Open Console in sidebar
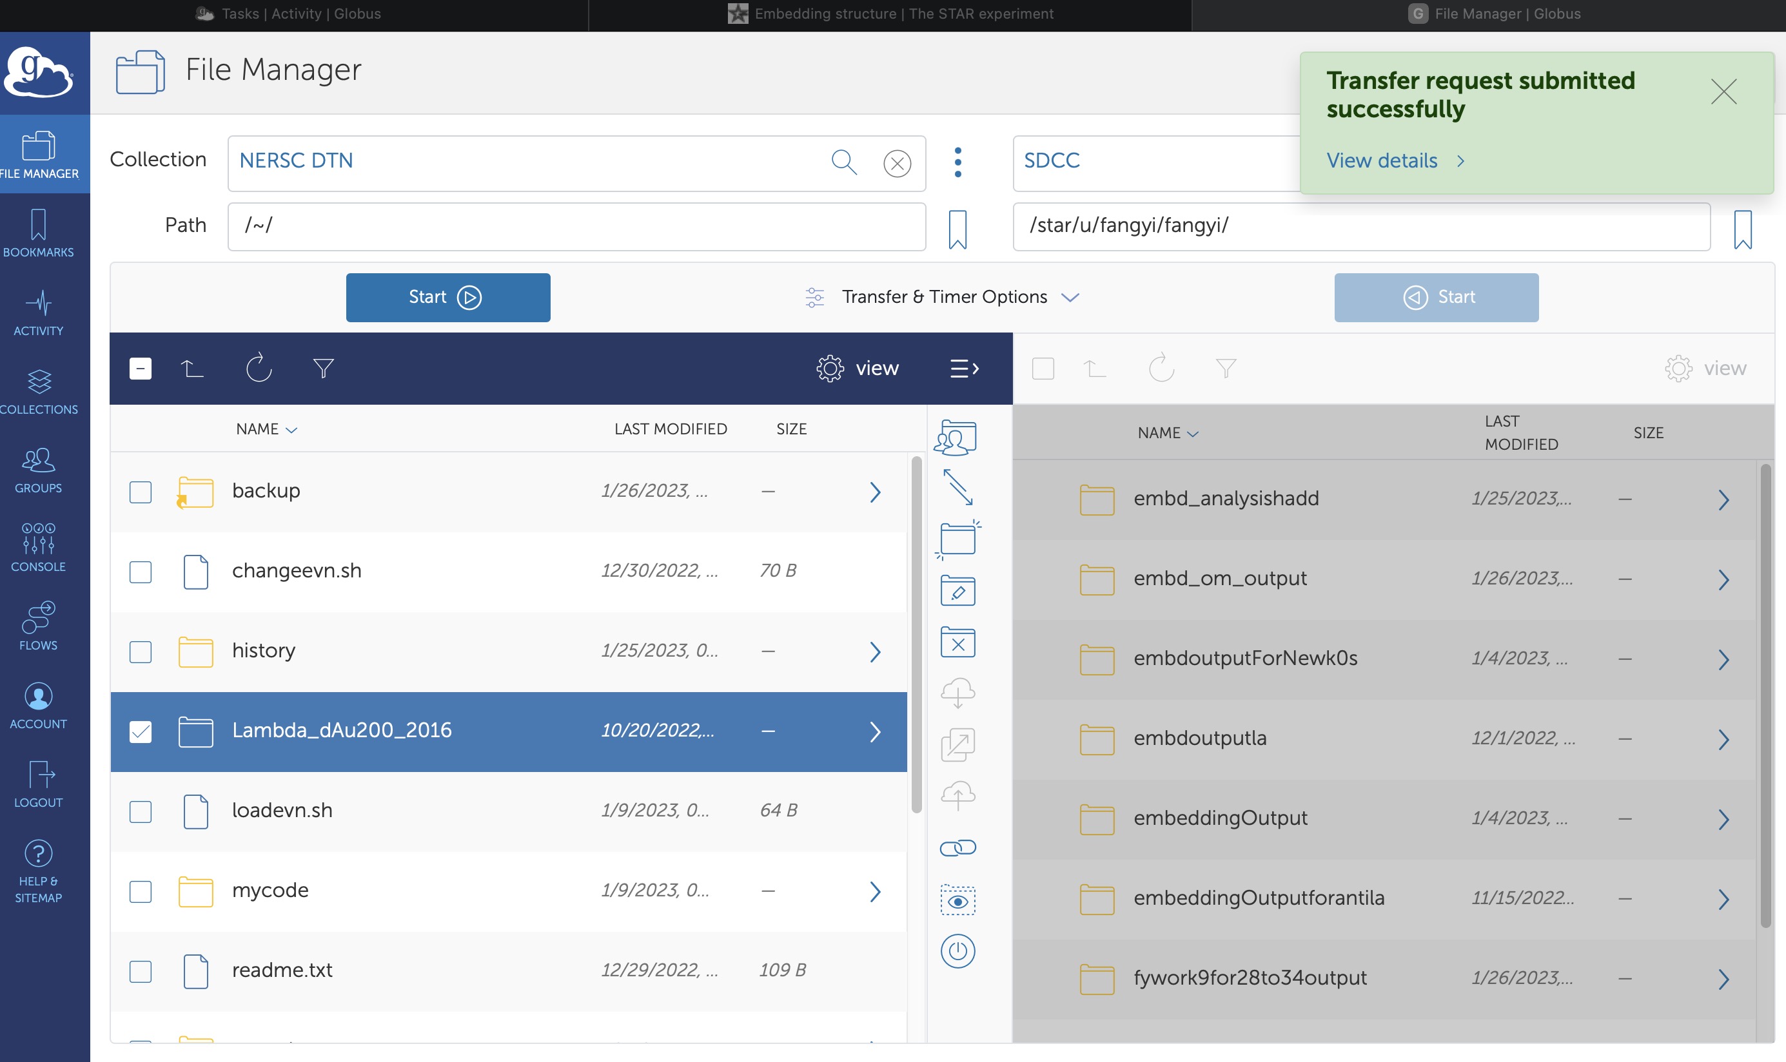Viewport: 1786px width, 1062px height. (x=39, y=548)
